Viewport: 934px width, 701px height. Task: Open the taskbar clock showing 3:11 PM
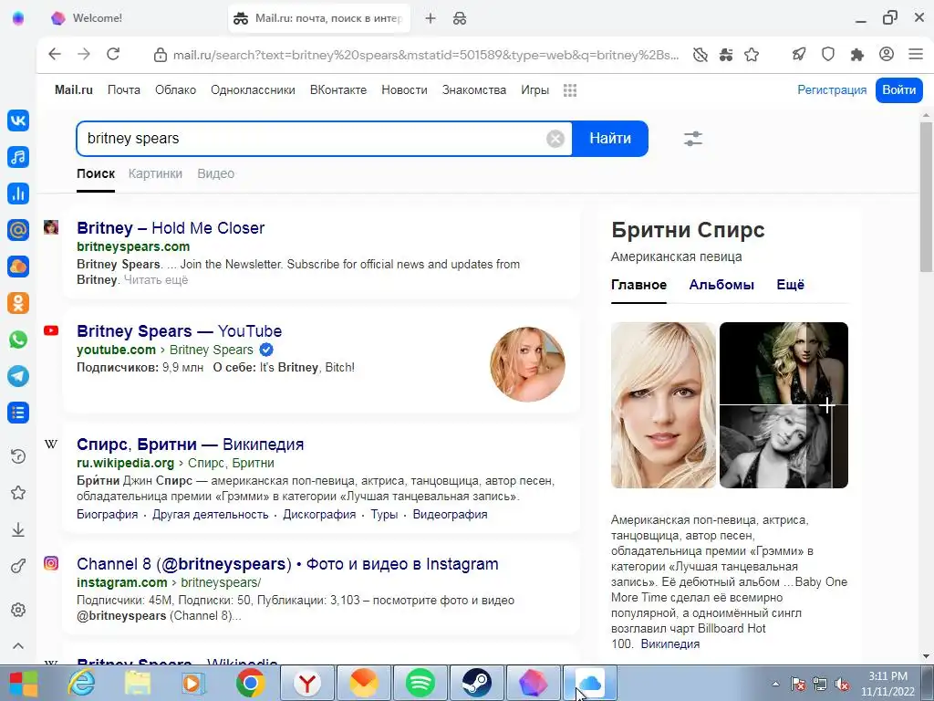tap(887, 684)
